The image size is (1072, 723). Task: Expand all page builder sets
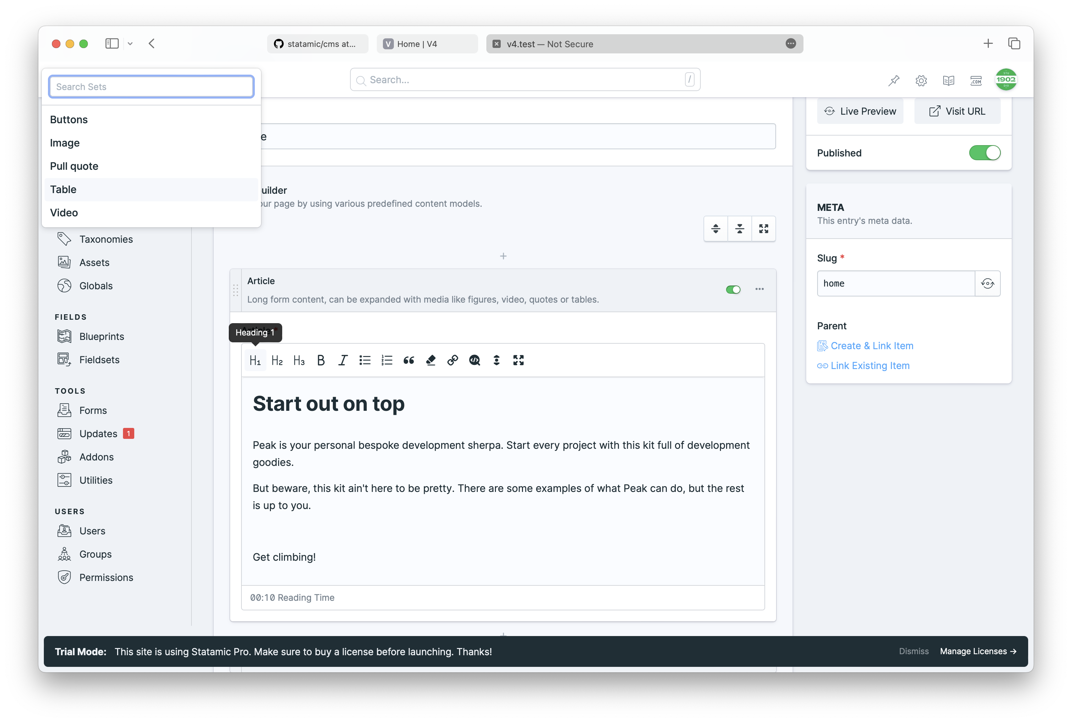click(716, 229)
